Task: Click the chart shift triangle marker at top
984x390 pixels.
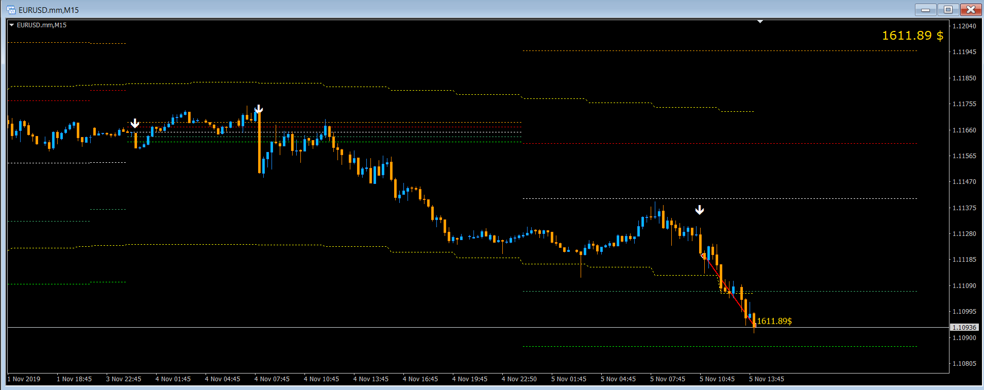Action: coord(760,22)
